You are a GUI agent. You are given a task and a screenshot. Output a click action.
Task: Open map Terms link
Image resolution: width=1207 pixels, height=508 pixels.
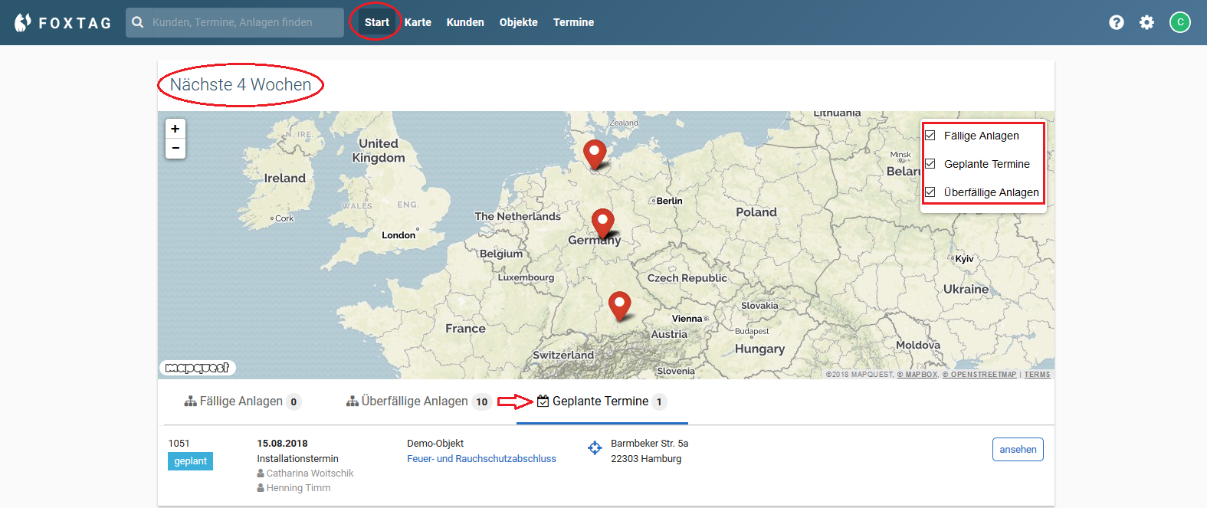(x=1038, y=375)
